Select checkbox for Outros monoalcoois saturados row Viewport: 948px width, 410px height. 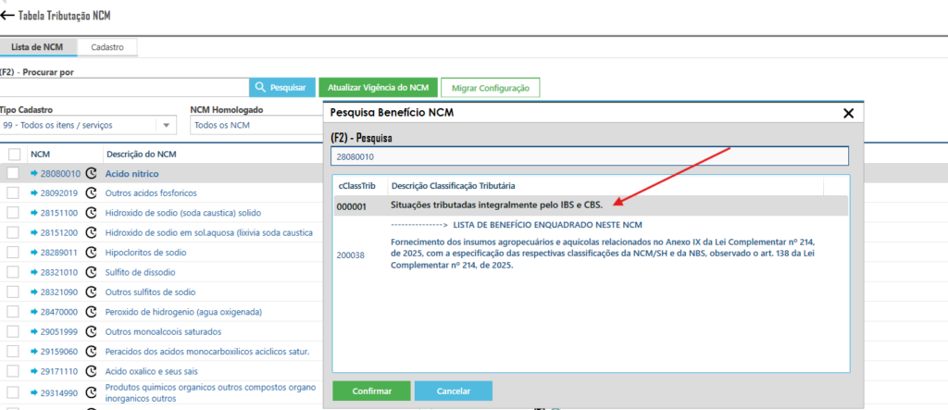tap(14, 331)
